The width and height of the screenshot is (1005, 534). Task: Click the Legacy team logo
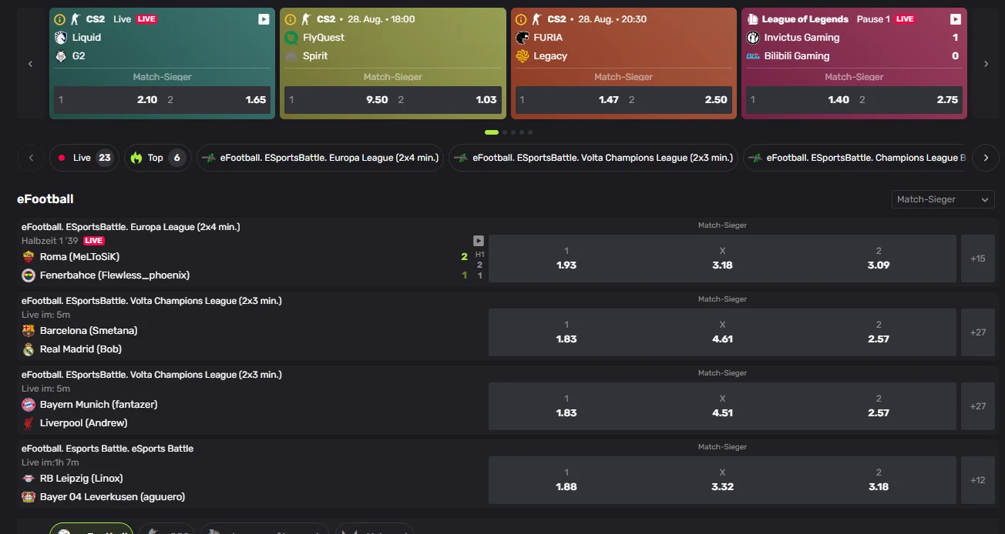click(x=522, y=56)
